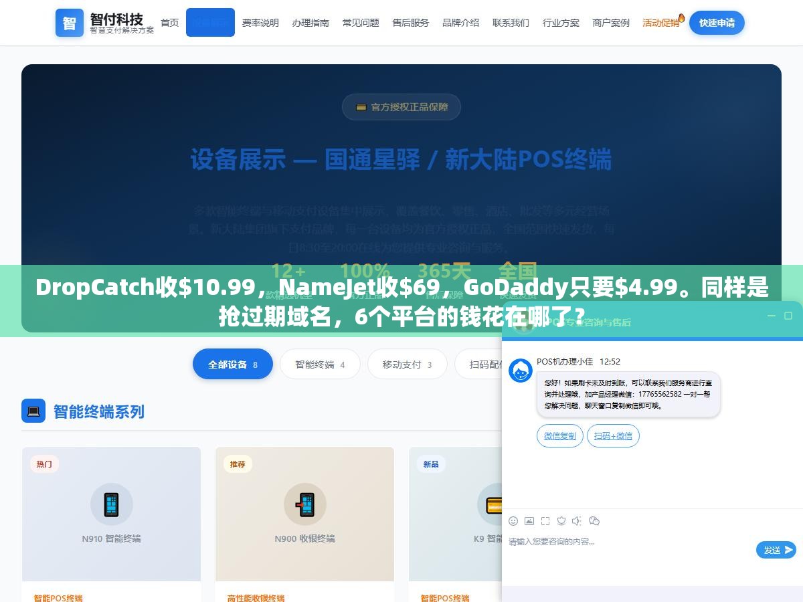Click the 新品 tag on K9 card
This screenshot has height=602, width=803.
431,464
